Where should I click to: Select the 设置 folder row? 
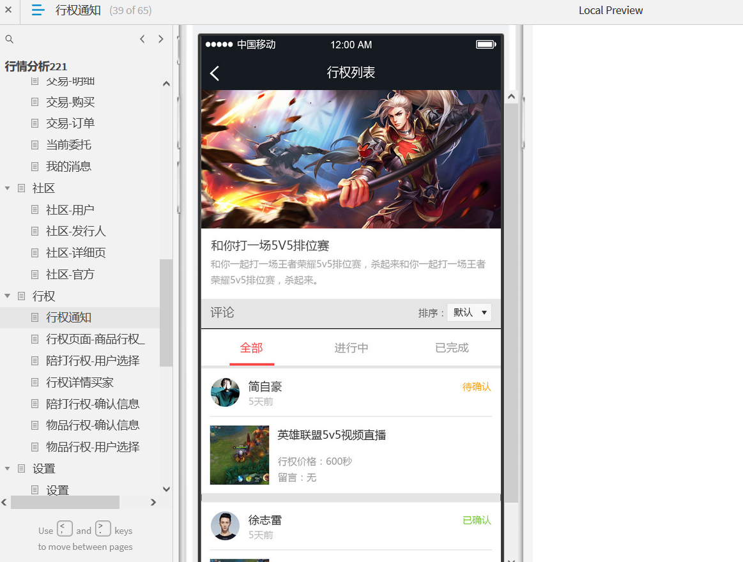pos(43,469)
